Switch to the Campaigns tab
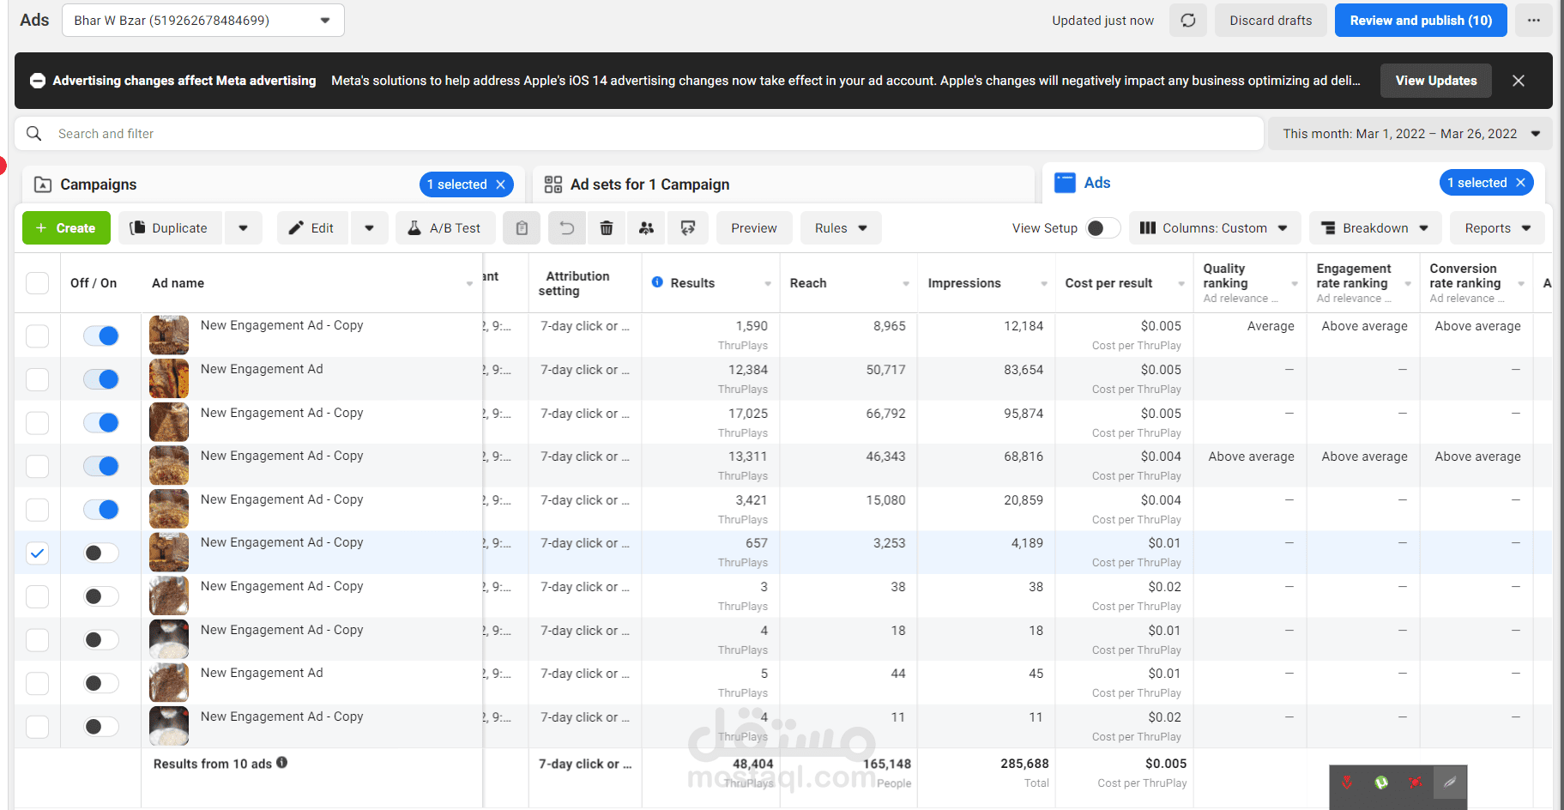 pos(99,184)
